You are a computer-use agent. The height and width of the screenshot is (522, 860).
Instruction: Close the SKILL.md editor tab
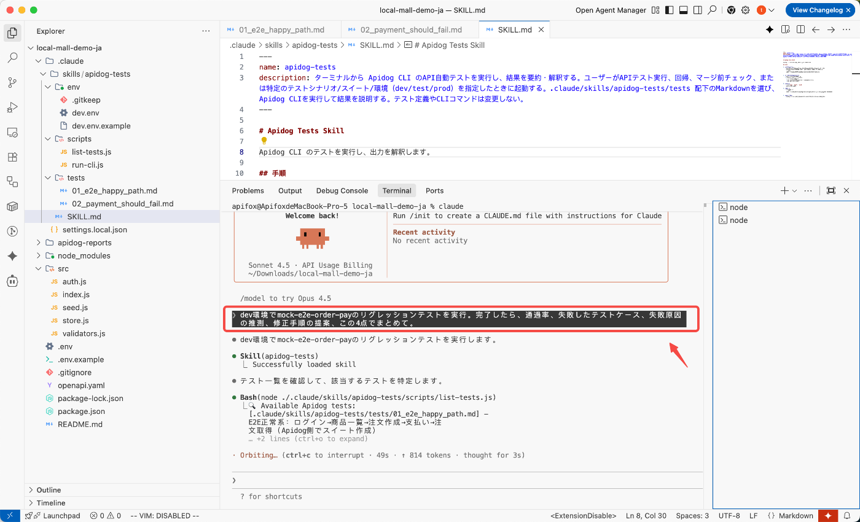point(541,29)
